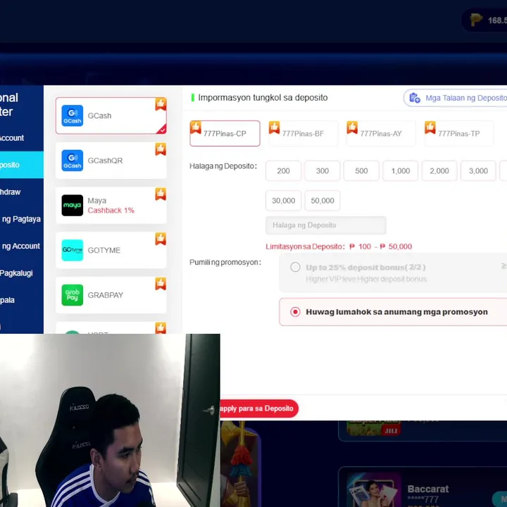Select the 2,000 deposit amount

pos(439,170)
